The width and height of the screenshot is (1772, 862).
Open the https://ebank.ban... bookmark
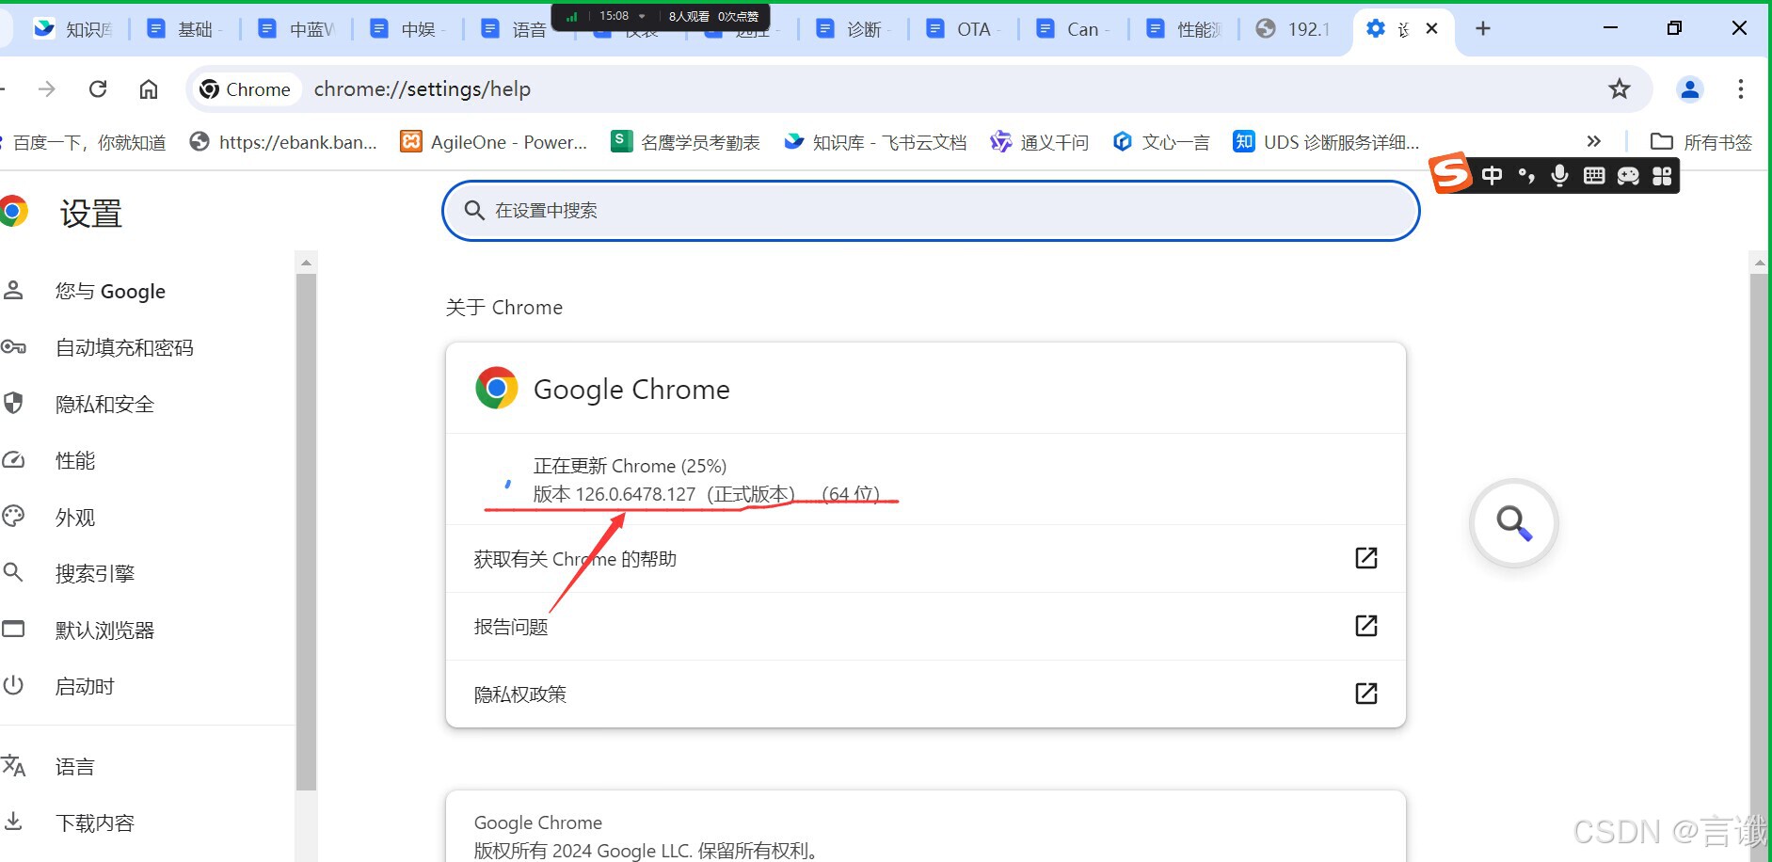pos(283,142)
